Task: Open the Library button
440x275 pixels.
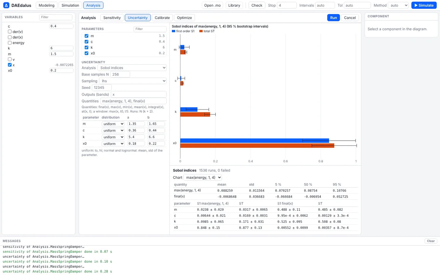Action: pos(234,5)
